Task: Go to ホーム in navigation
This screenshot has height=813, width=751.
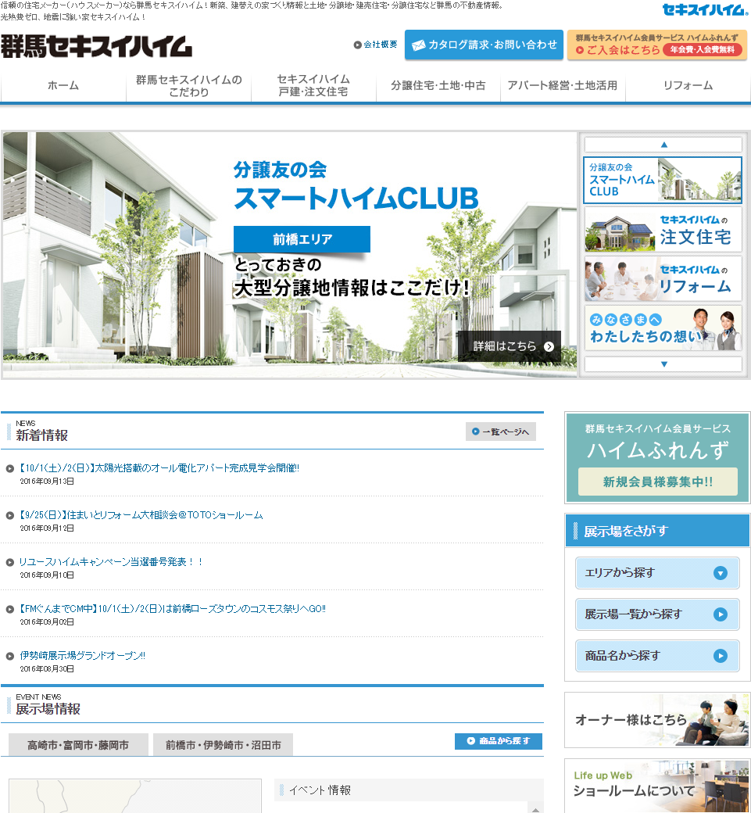Action: coord(63,85)
